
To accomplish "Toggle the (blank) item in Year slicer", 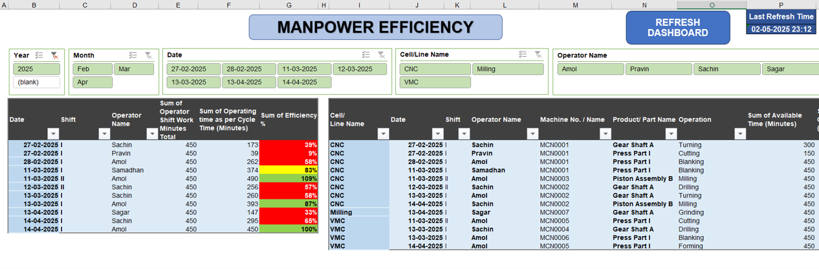I will (37, 82).
